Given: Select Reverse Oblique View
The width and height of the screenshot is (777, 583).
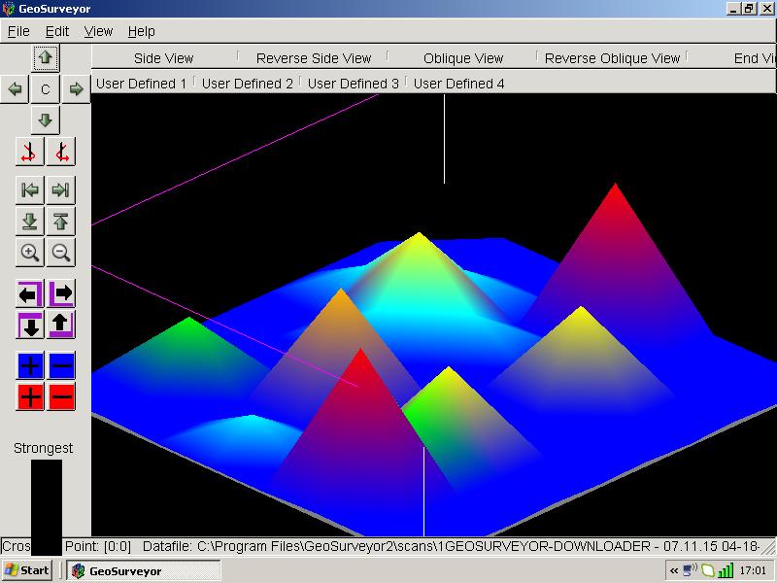Looking at the screenshot, I should pos(612,58).
